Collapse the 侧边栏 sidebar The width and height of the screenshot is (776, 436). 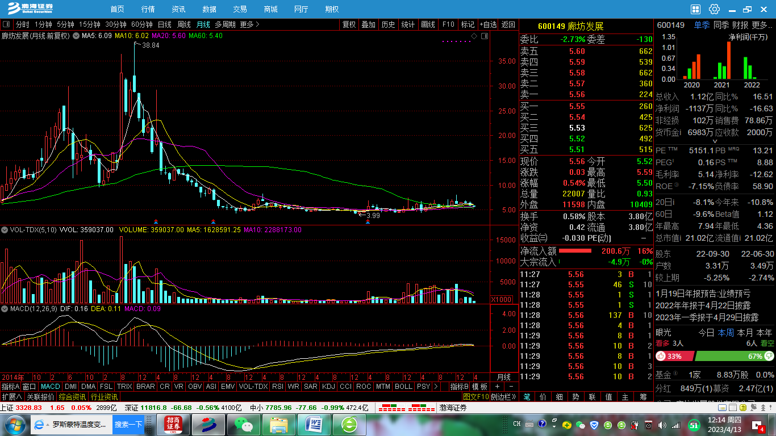503,397
